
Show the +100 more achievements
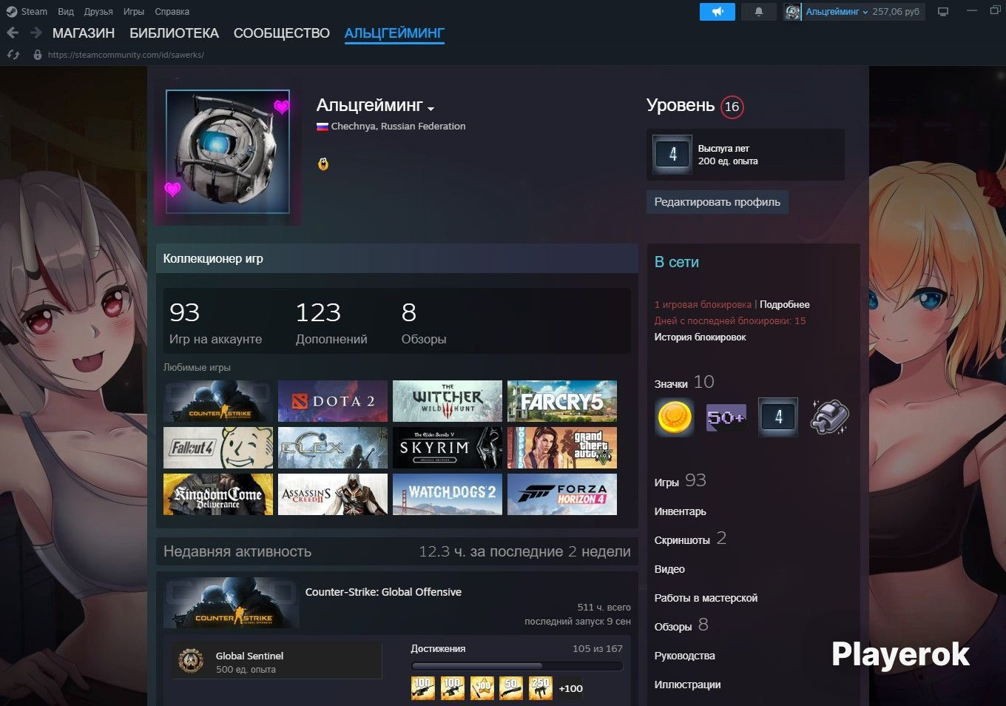[x=570, y=688]
